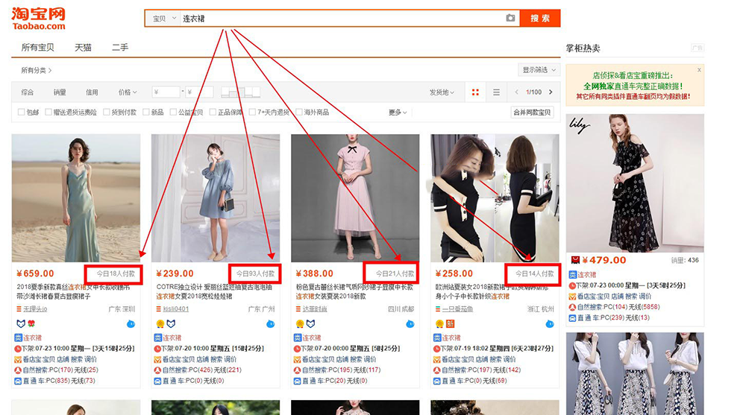
Task: Click the Taobao.com logo
Action: (x=38, y=19)
